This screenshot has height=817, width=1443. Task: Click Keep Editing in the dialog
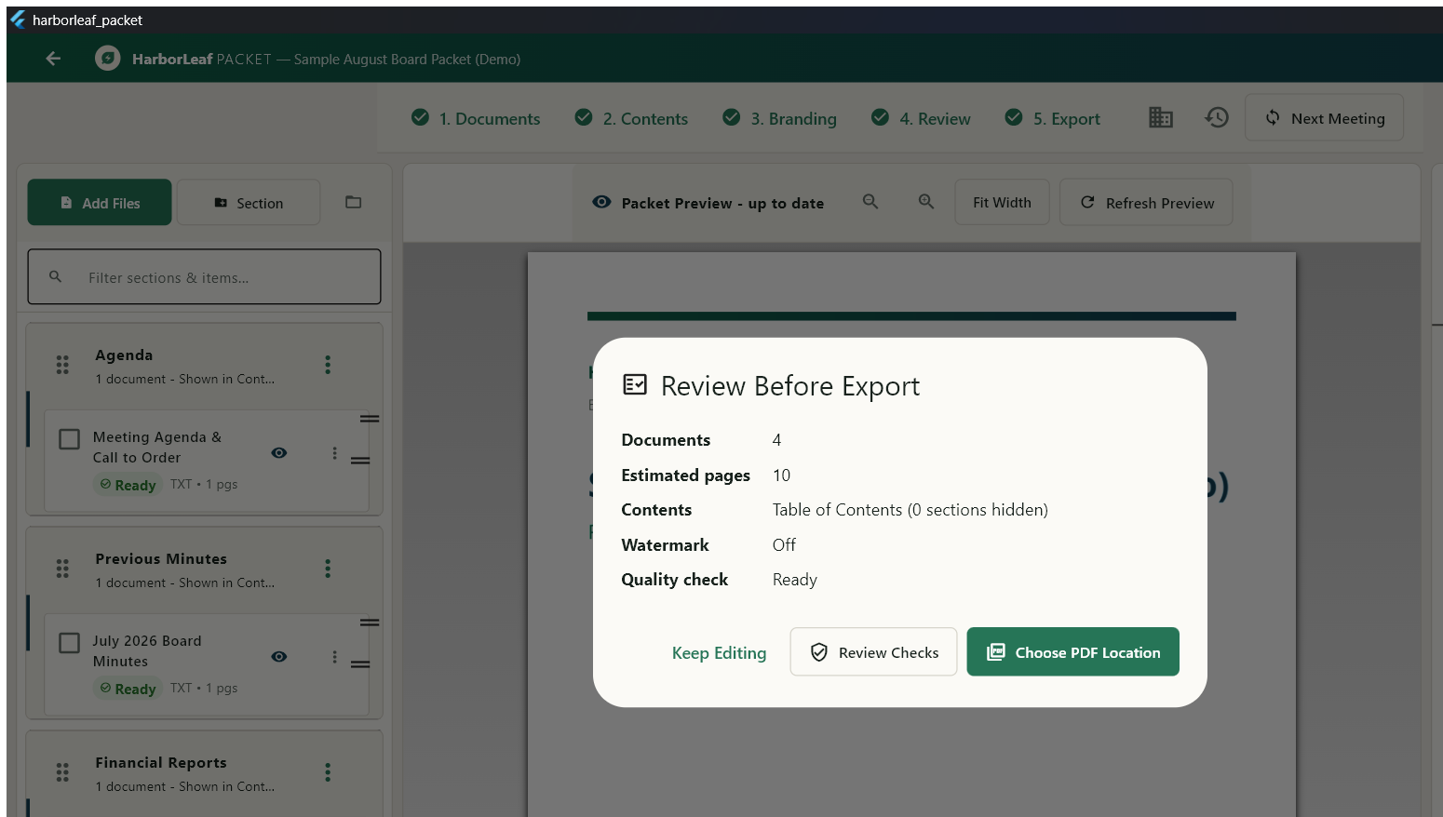(x=720, y=652)
